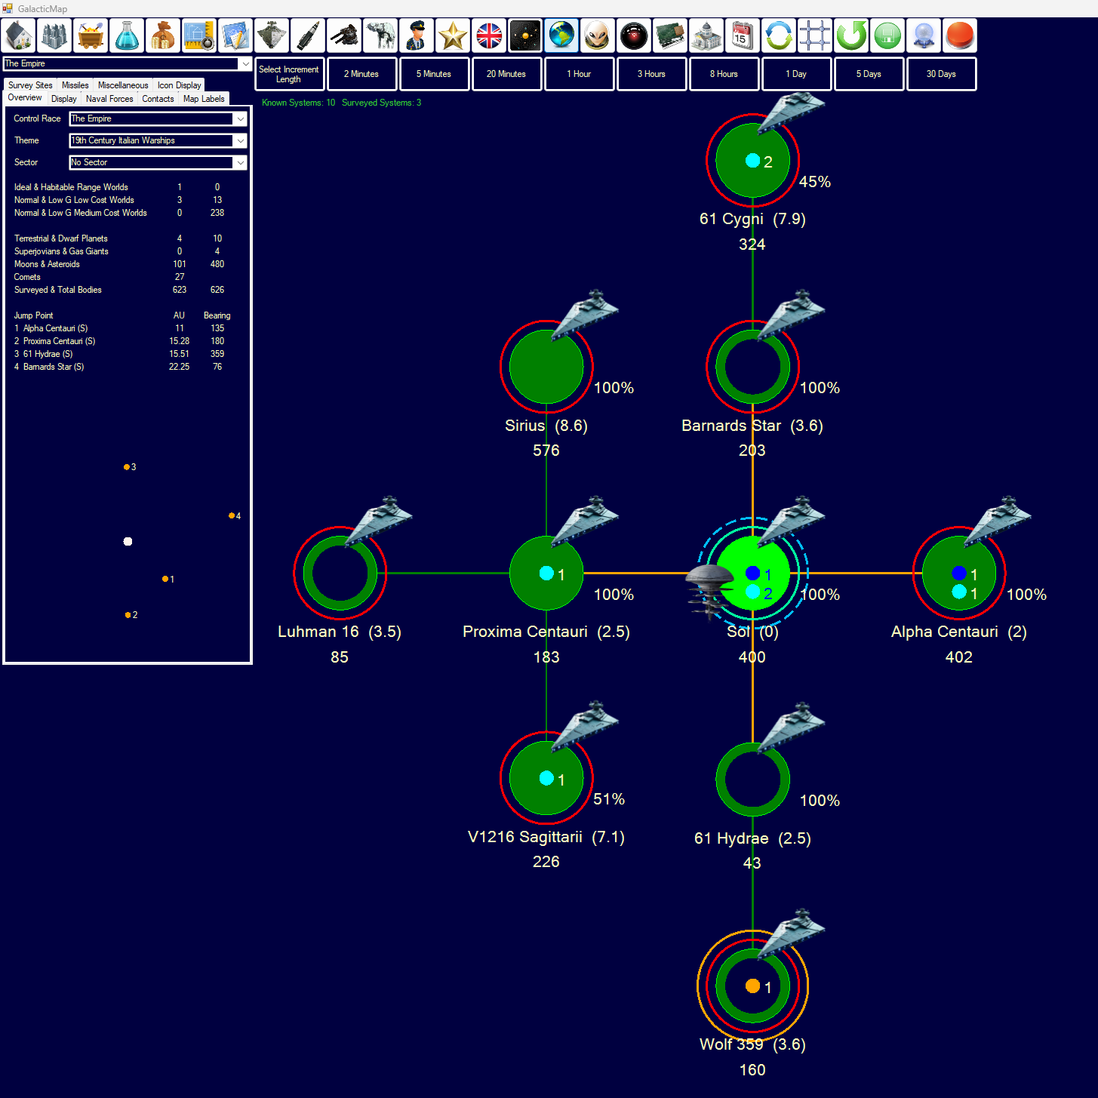This screenshot has width=1098, height=1098.
Task: Click the grey alien head icon
Action: [598, 35]
